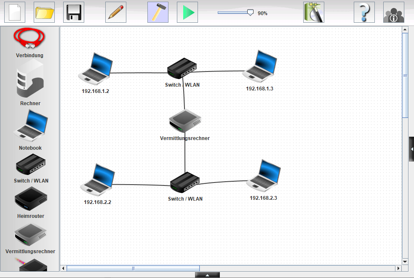Expand the right side panel arrow
The height and width of the screenshot is (278, 414).
pyautogui.click(x=411, y=149)
